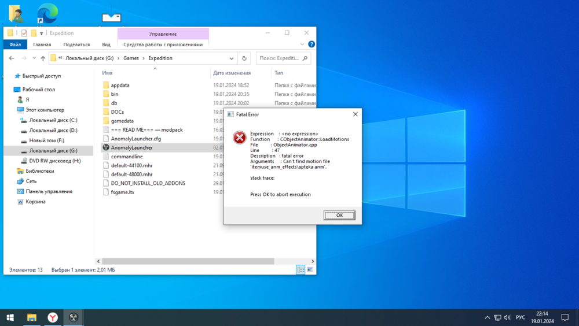
Task: Expand the address bar history dropdown
Action: pyautogui.click(x=232, y=58)
